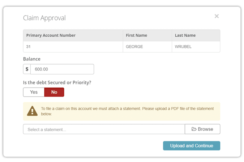Select the WRUBEL last name cell
Viewport: 244px width, 162px height.
184,47
